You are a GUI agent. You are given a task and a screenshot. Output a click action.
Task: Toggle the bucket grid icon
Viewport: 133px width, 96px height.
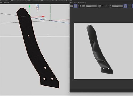(105, 6)
